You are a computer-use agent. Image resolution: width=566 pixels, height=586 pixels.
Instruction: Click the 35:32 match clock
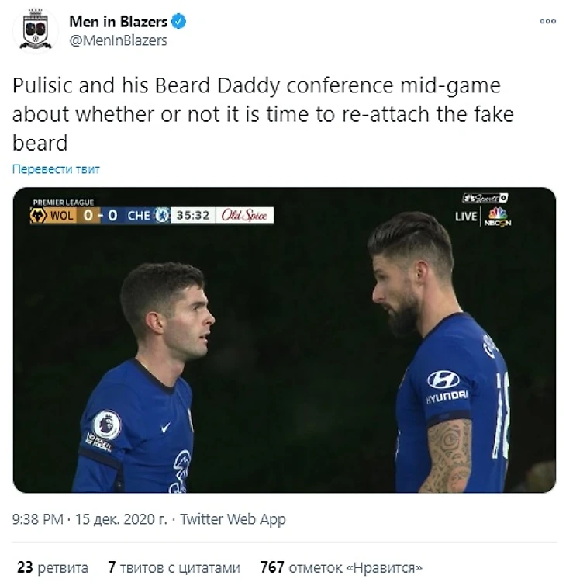tap(193, 215)
